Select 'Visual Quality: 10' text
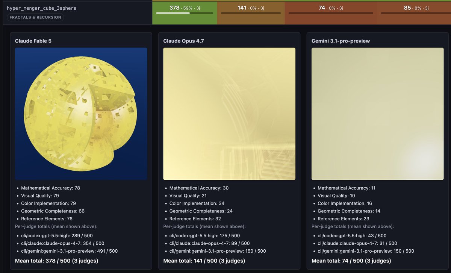The image size is (451, 273). pyautogui.click(x=337, y=196)
